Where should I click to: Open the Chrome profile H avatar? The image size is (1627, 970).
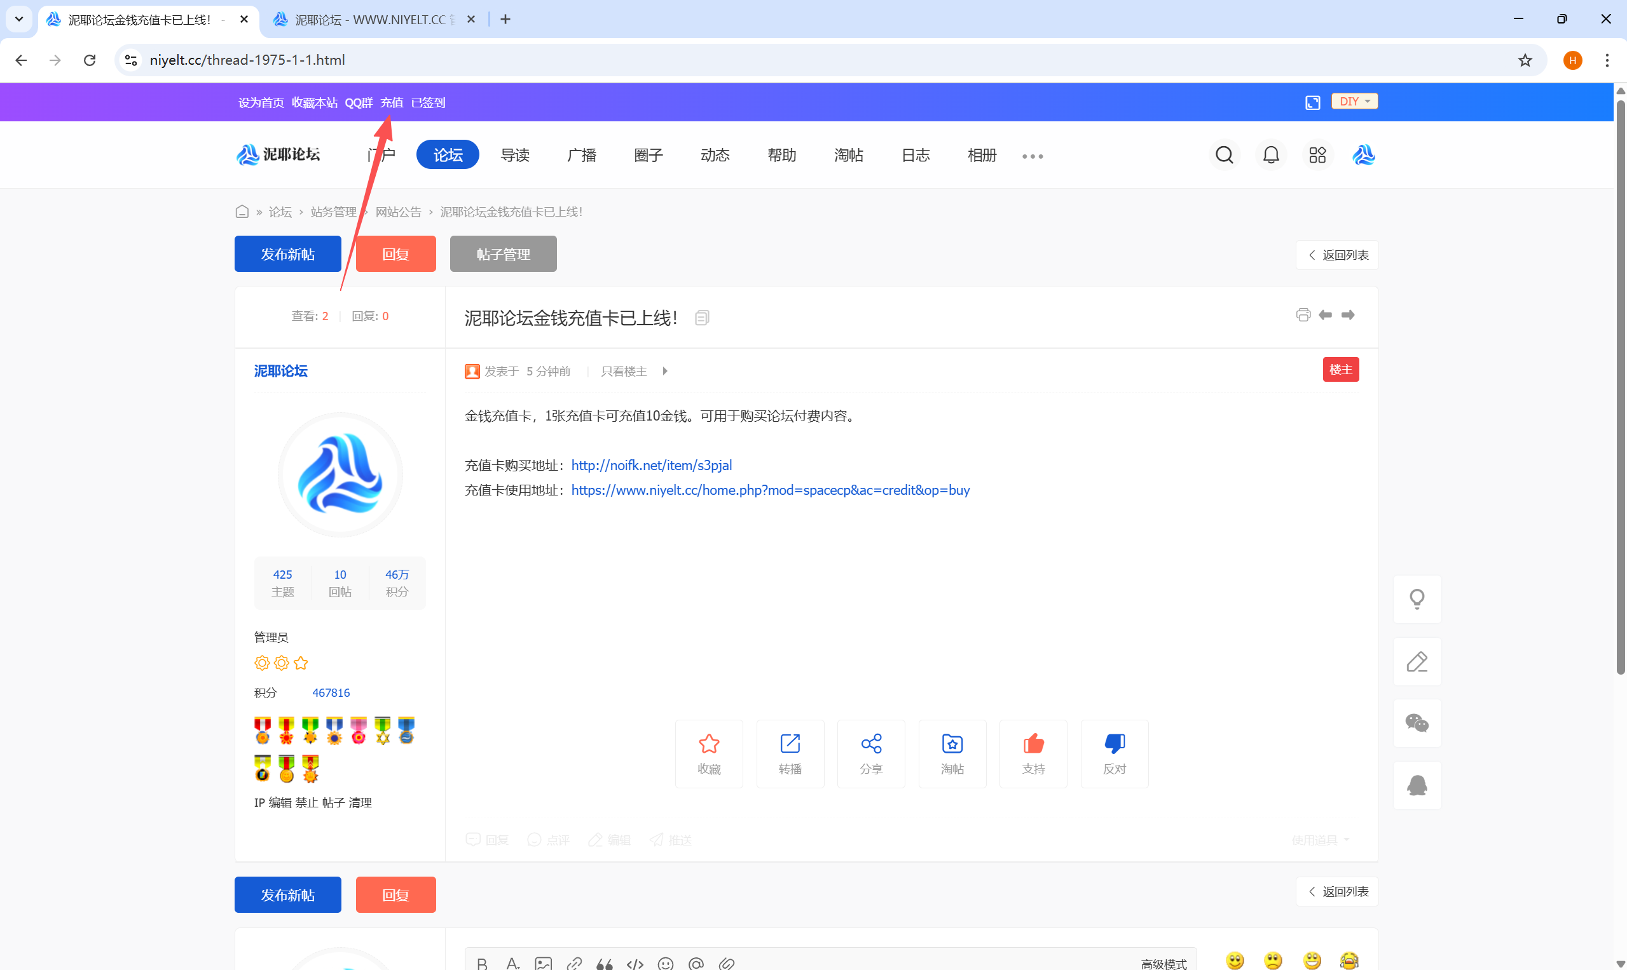(x=1573, y=60)
